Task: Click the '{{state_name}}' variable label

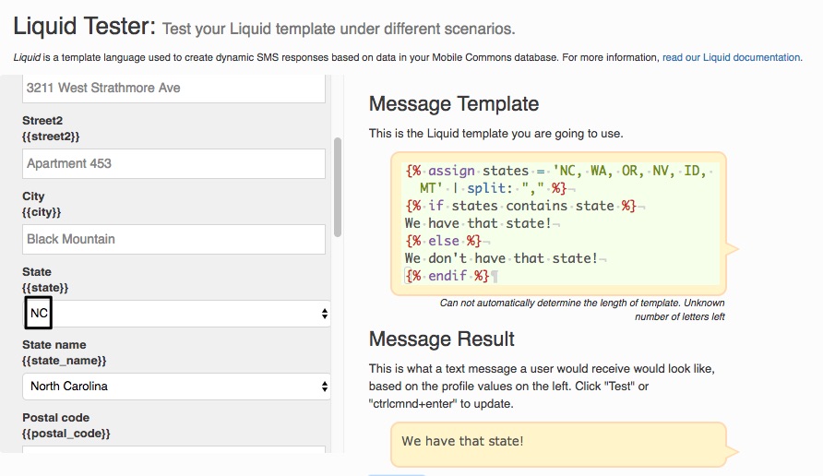Action: tap(64, 361)
